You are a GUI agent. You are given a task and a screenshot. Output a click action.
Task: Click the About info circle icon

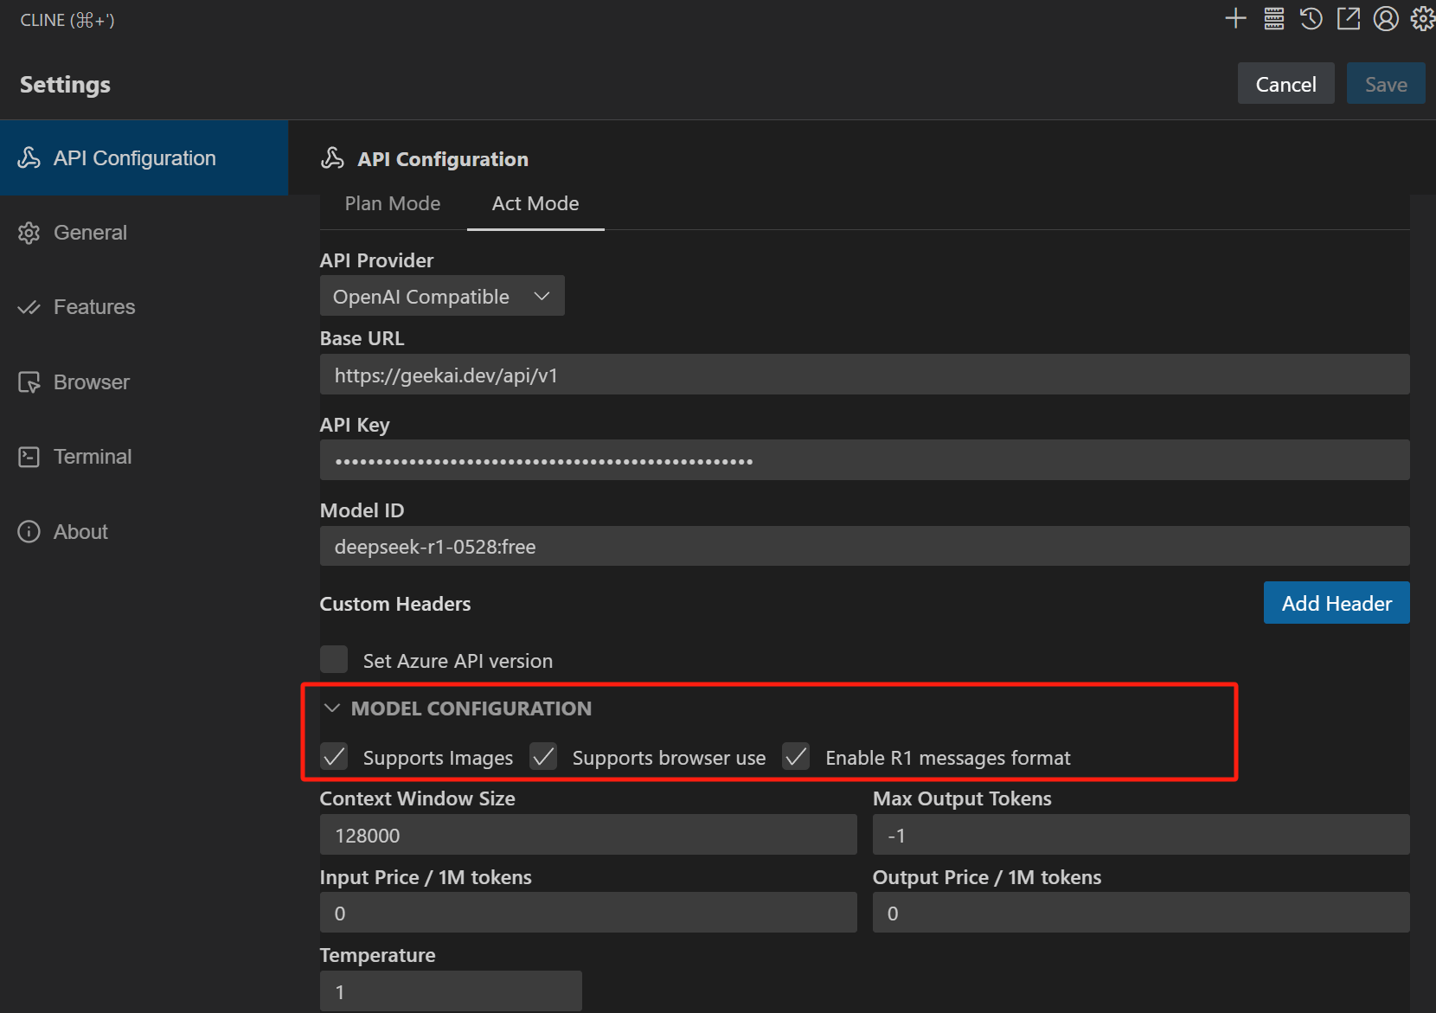click(29, 531)
